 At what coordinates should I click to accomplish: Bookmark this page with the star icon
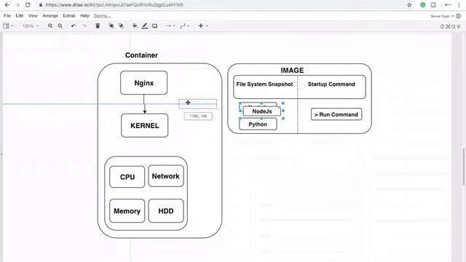[x=409, y=5]
